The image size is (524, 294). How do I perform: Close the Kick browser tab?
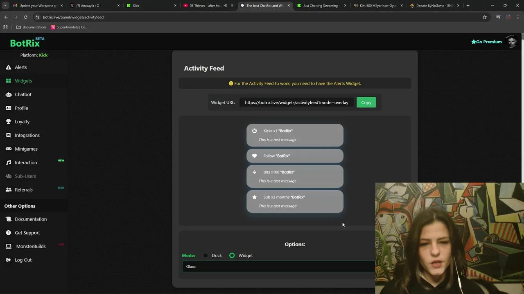pyautogui.click(x=175, y=6)
